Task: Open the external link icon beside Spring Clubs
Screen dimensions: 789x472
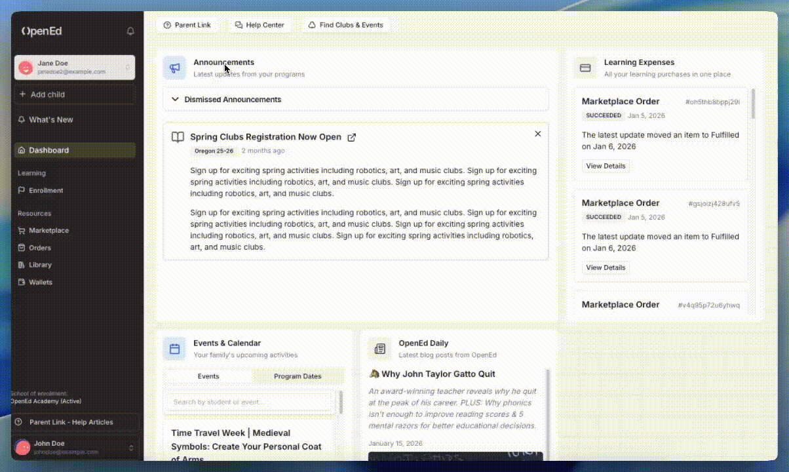Action: pos(352,138)
